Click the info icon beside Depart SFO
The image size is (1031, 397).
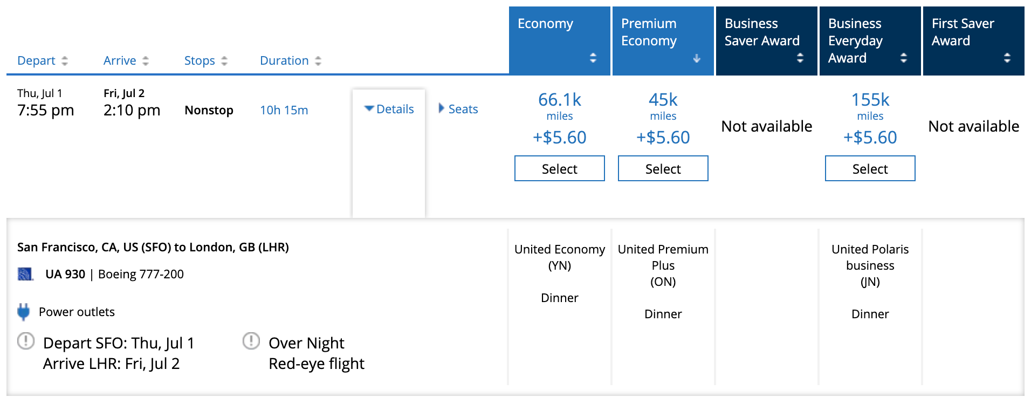pos(26,341)
